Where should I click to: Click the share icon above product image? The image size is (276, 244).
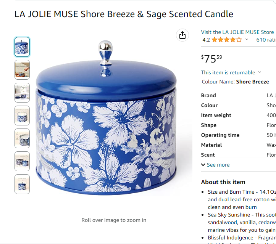(x=182, y=35)
